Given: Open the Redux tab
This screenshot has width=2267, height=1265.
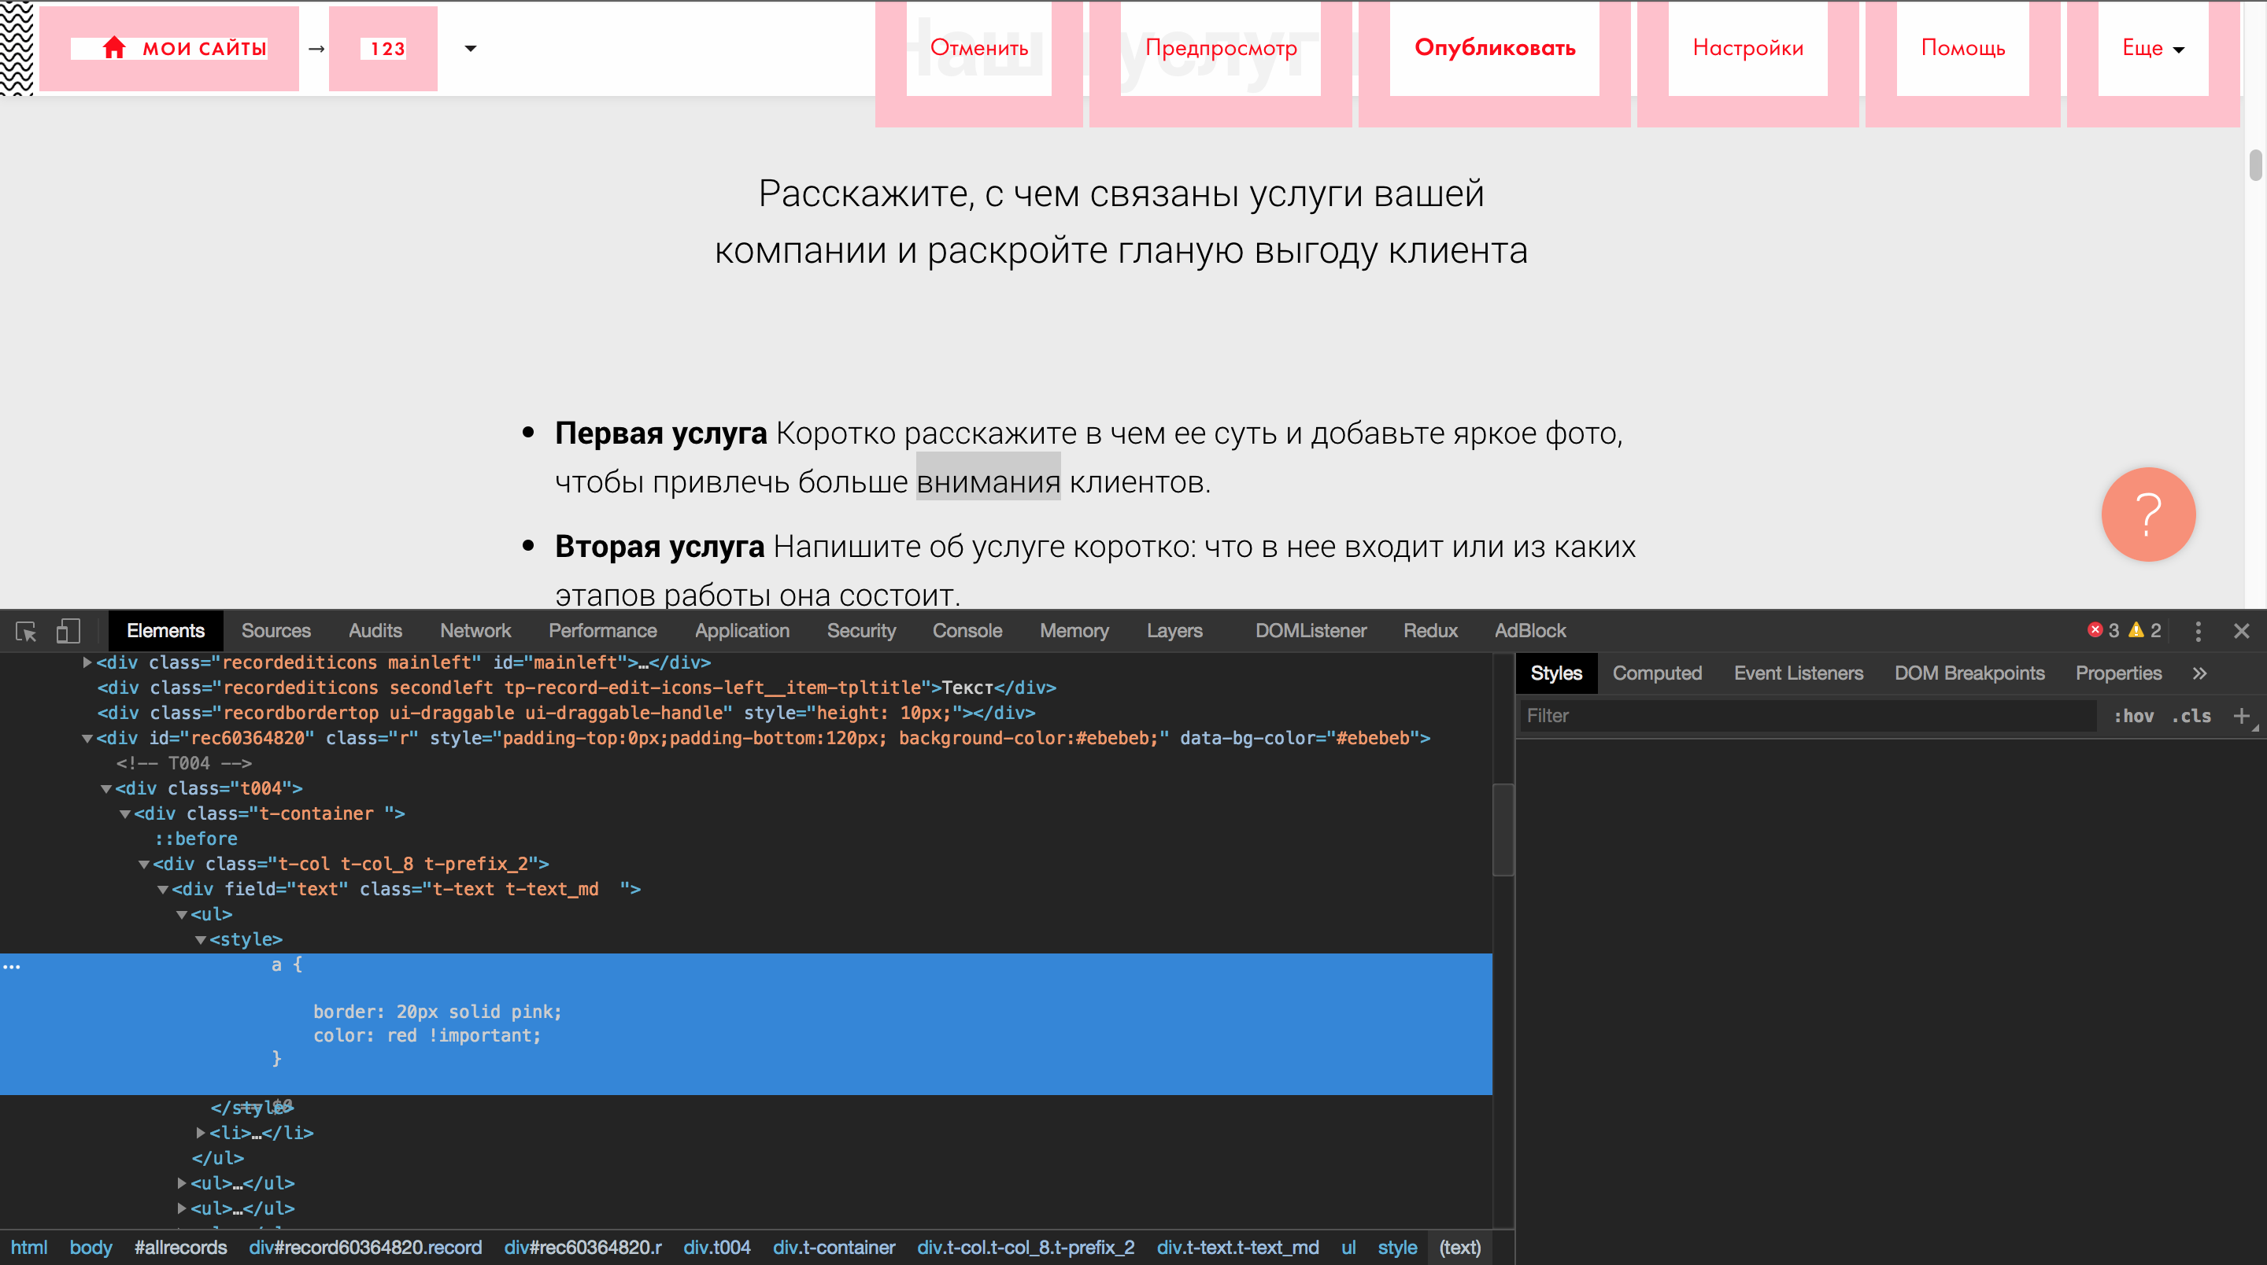Looking at the screenshot, I should coord(1430,631).
